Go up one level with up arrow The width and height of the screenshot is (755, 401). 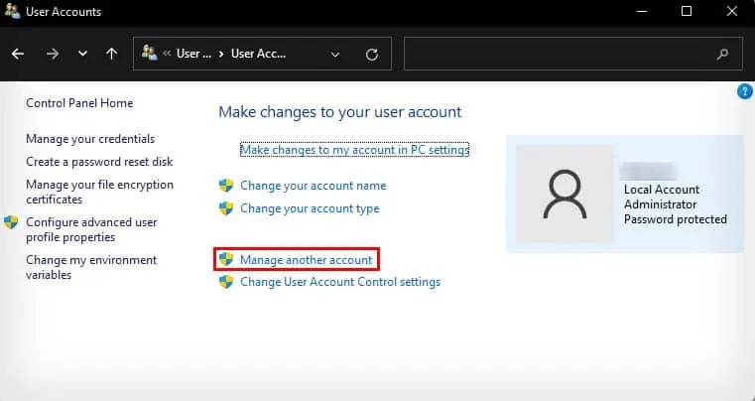(112, 54)
